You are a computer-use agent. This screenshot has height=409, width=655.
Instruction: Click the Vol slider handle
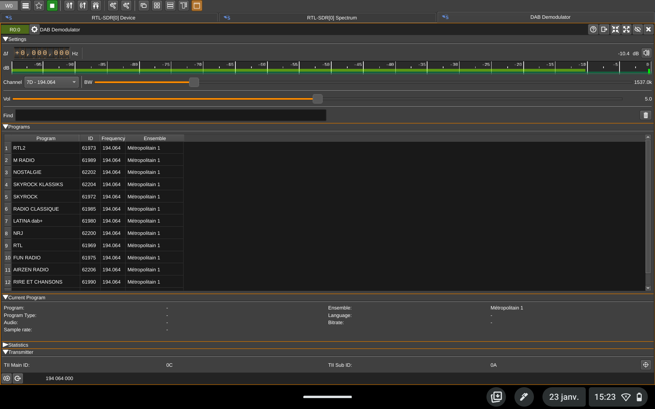[x=318, y=99]
